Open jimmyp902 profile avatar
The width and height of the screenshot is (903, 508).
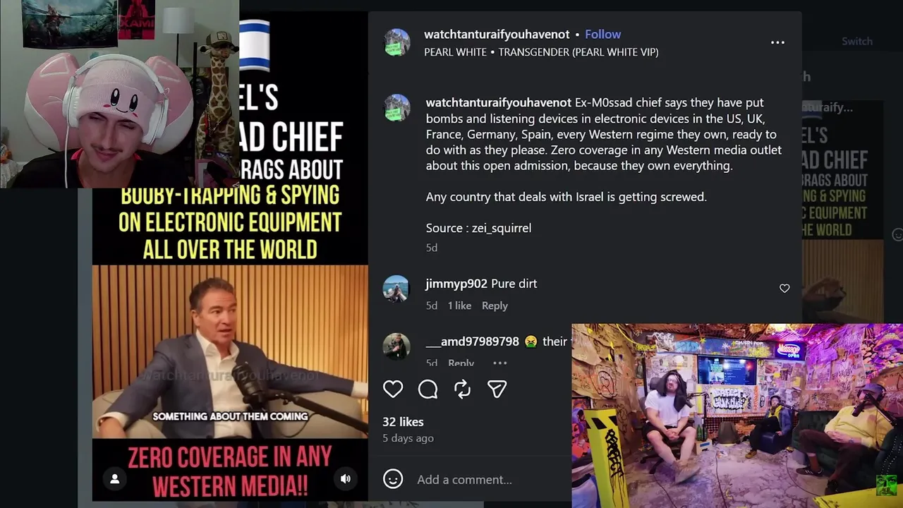pyautogui.click(x=396, y=289)
